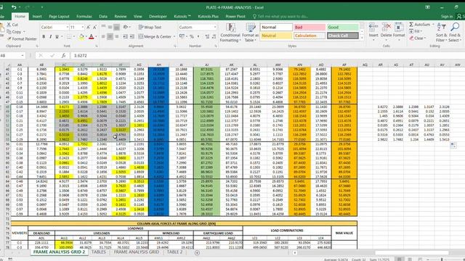Decrease decimal places
Screen dimensions: 465x261
214,37
